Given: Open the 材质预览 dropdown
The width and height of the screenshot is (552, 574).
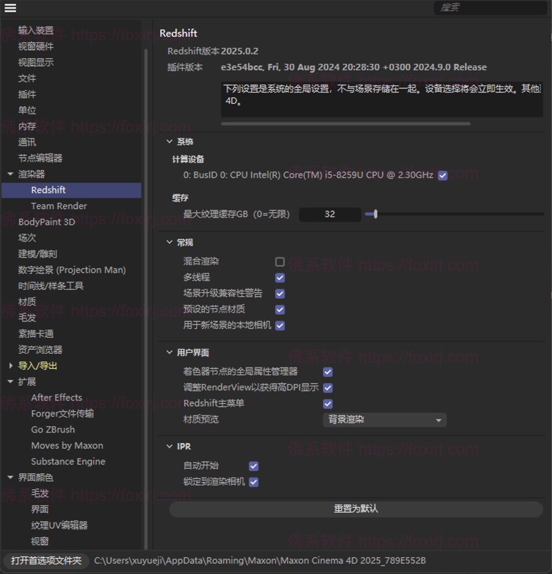Looking at the screenshot, I should [x=384, y=420].
